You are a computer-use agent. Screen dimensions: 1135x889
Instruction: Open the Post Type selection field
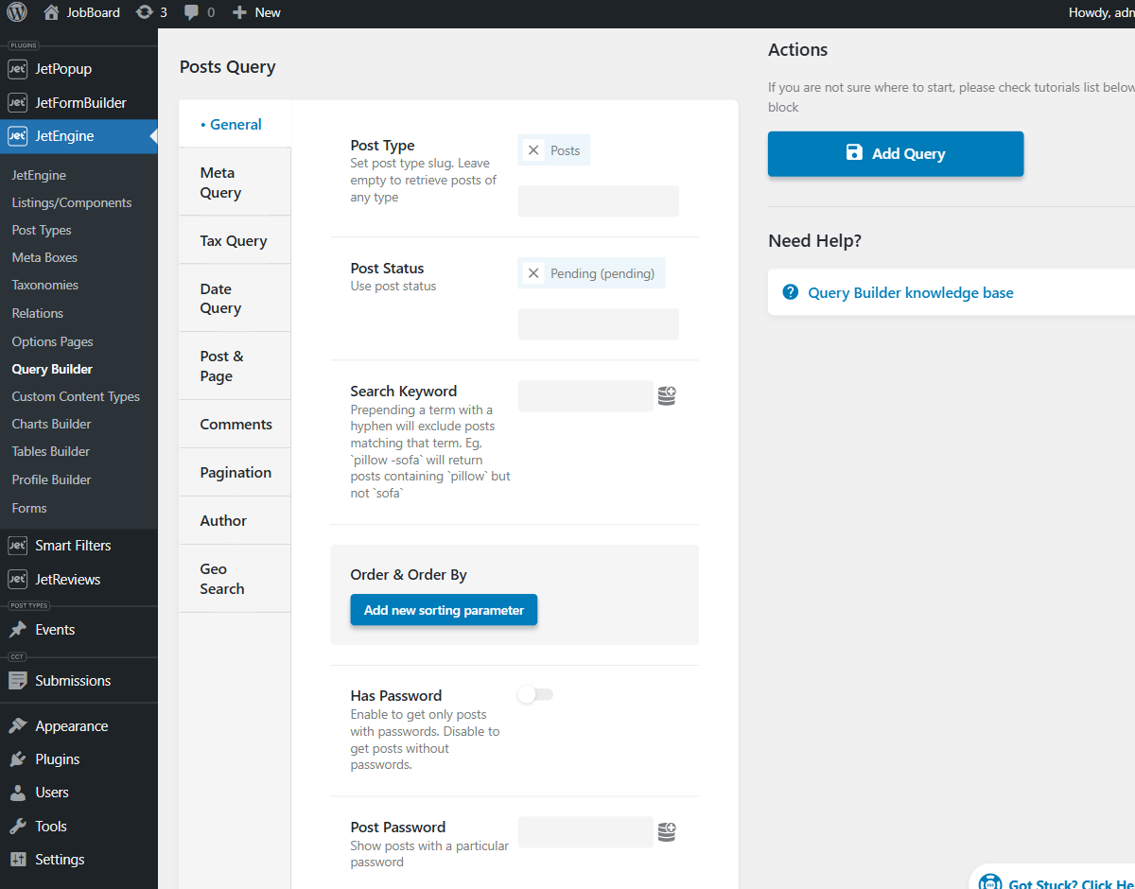coord(598,200)
